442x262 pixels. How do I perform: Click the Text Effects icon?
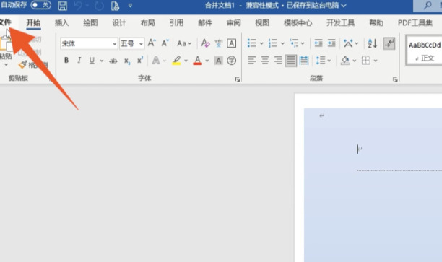coord(156,61)
